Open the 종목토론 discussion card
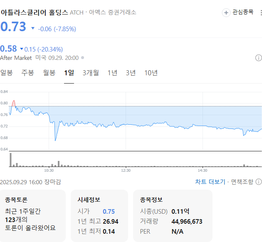Viewport: 262px width, 242px height. click(33, 215)
